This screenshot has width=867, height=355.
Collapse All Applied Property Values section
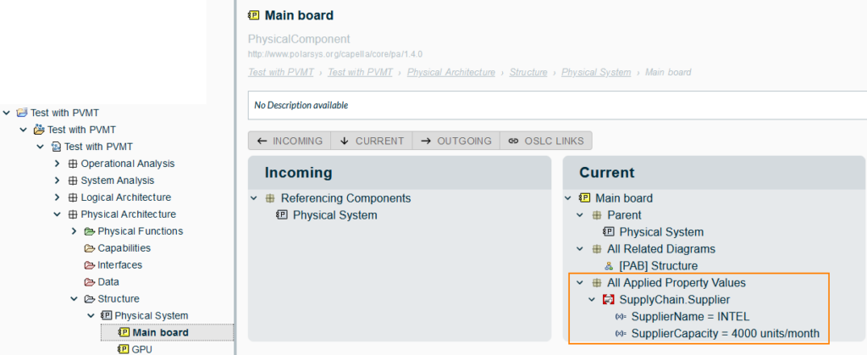coord(580,283)
